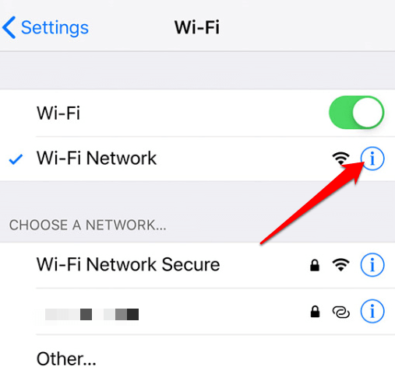Open info for Wi-Fi Network Secure

(372, 265)
